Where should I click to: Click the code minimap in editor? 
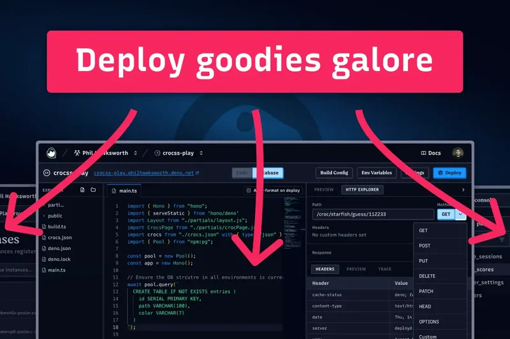click(293, 224)
